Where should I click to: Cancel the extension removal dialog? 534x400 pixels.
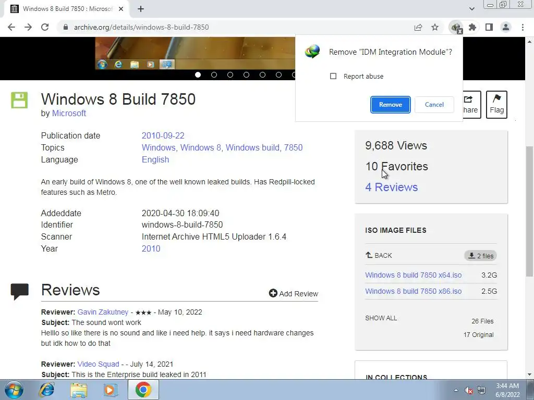(434, 104)
